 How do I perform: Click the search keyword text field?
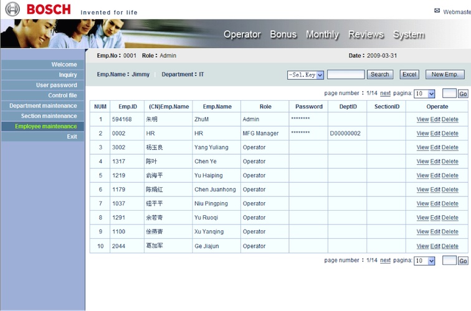346,75
